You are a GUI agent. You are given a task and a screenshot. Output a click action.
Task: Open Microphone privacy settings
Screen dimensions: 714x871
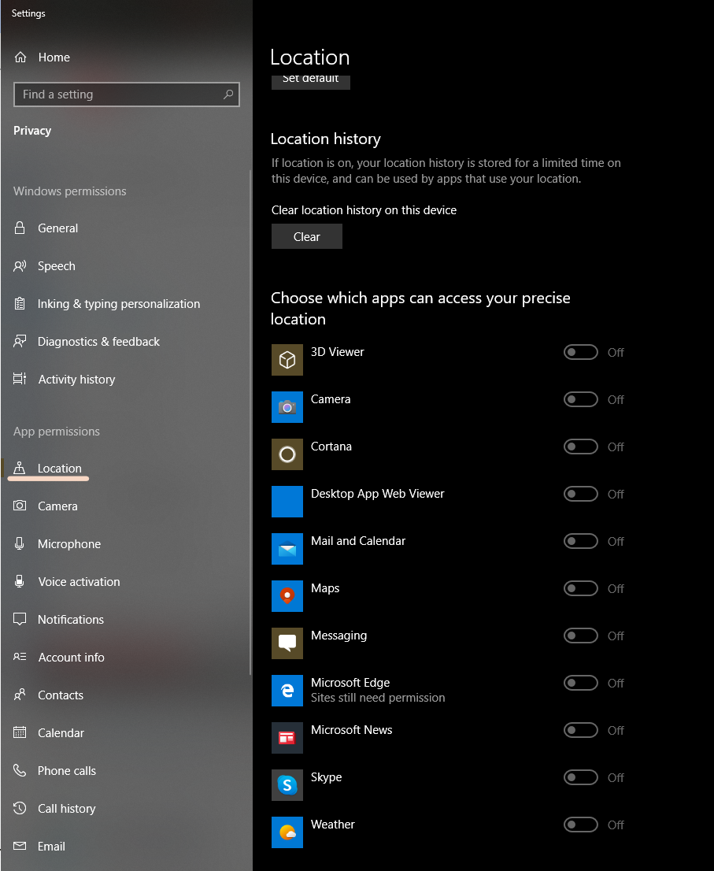(x=69, y=544)
